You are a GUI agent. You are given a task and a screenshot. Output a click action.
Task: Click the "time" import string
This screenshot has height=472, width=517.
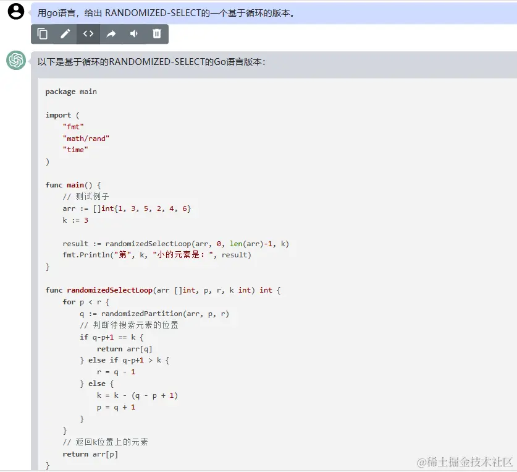[x=75, y=150]
